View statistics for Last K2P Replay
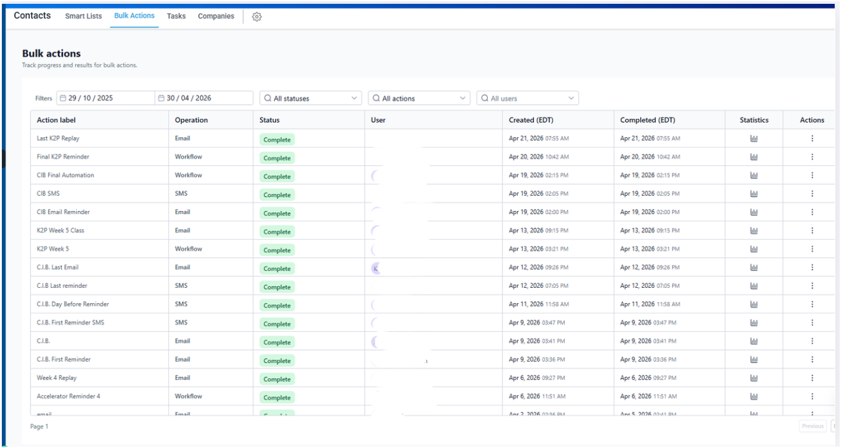The width and height of the screenshot is (841, 448). (x=754, y=139)
